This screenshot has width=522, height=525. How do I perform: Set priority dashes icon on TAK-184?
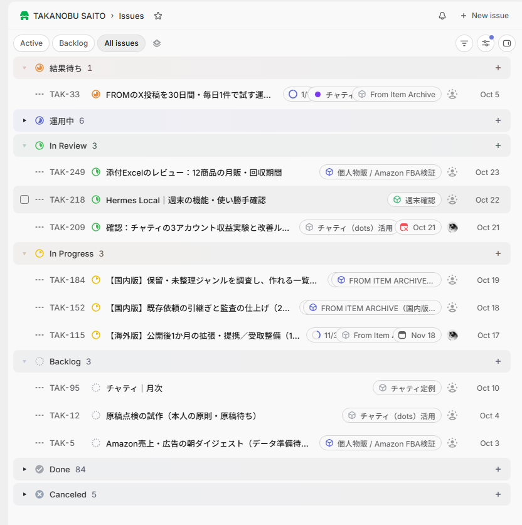(x=40, y=280)
